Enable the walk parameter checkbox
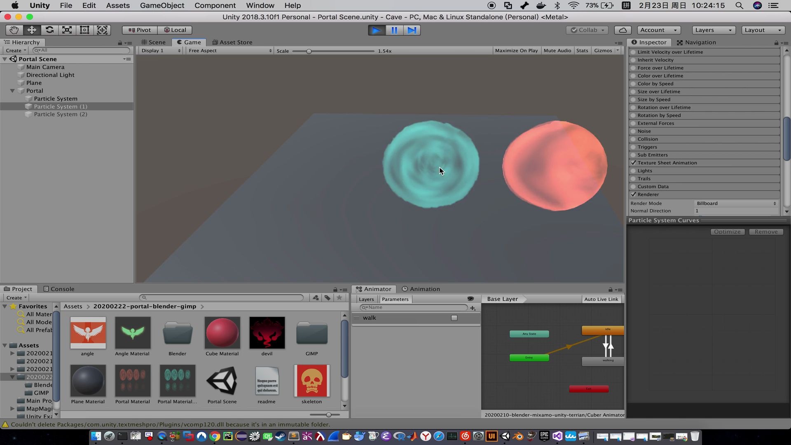The height and width of the screenshot is (445, 791). coord(454,318)
